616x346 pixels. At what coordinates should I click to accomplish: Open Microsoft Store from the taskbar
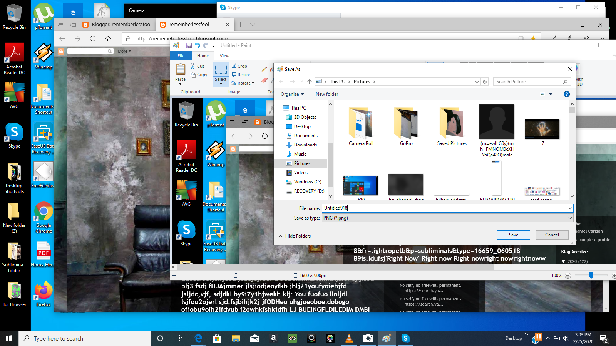pyautogui.click(x=217, y=338)
